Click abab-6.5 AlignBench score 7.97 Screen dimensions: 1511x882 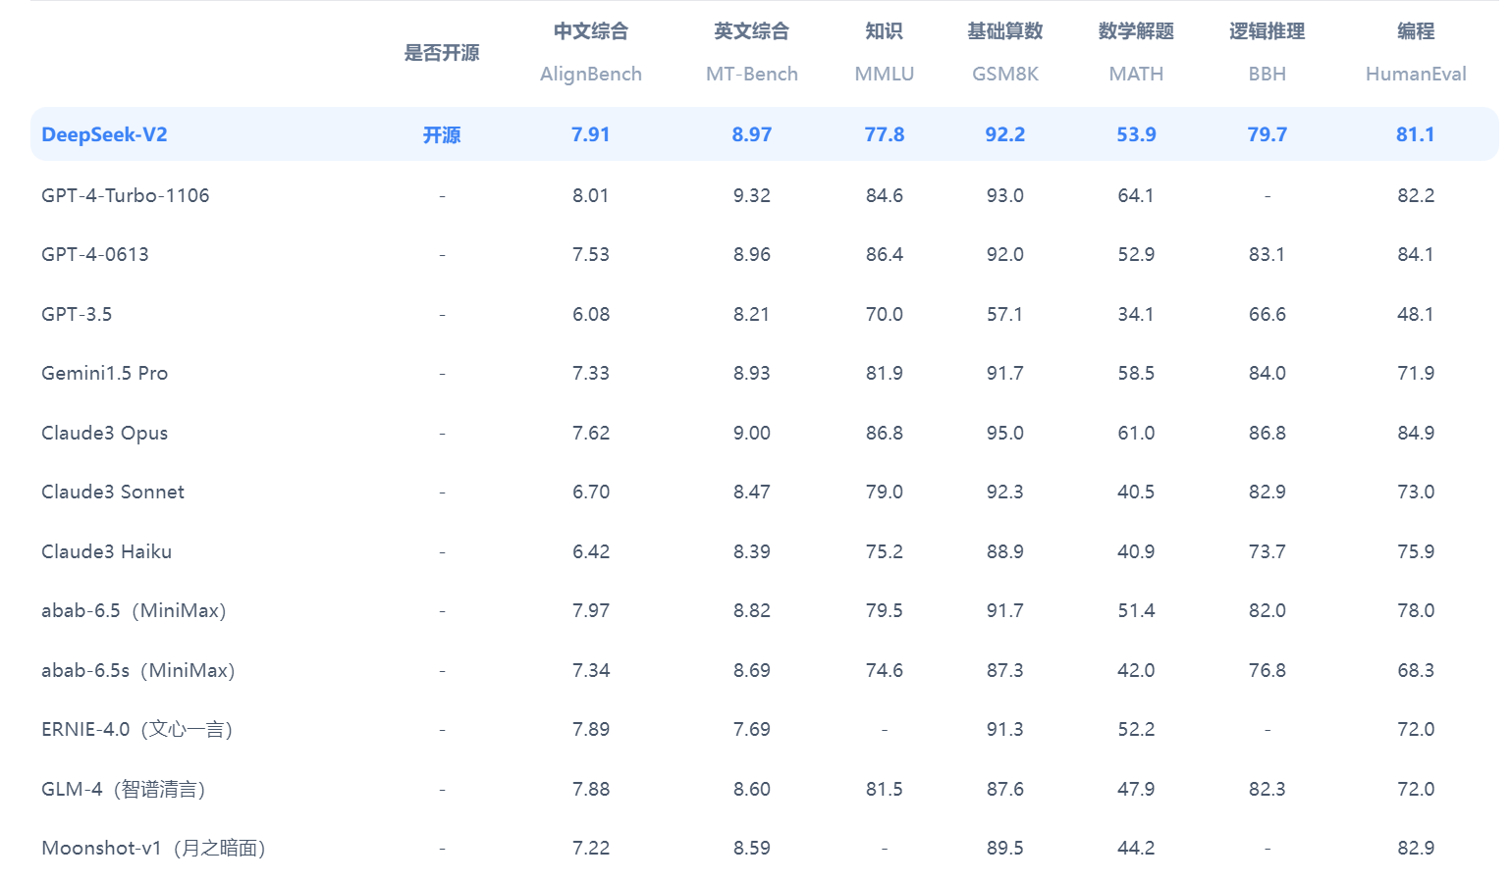tap(591, 610)
